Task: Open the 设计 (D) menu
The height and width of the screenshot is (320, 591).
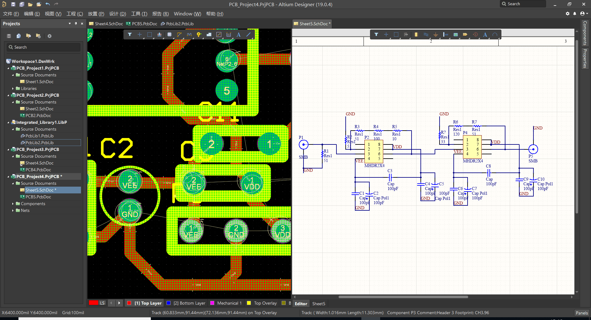Action: pyautogui.click(x=118, y=14)
